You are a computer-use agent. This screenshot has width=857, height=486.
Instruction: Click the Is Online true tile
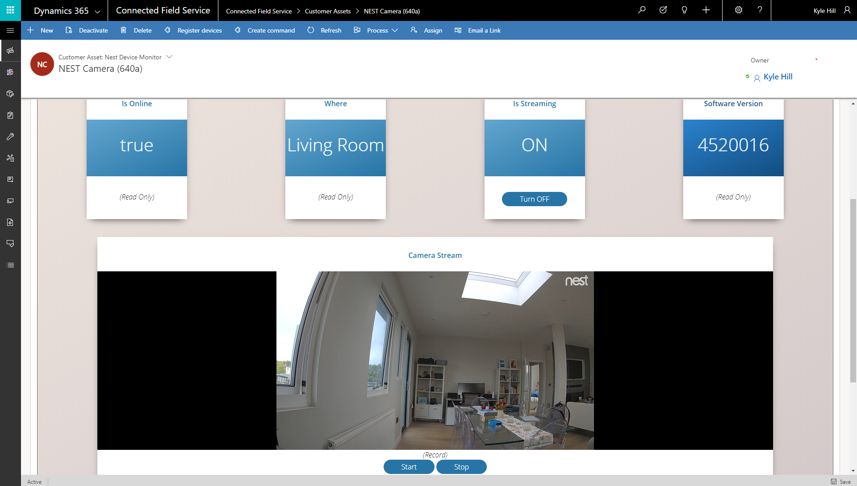(x=137, y=148)
